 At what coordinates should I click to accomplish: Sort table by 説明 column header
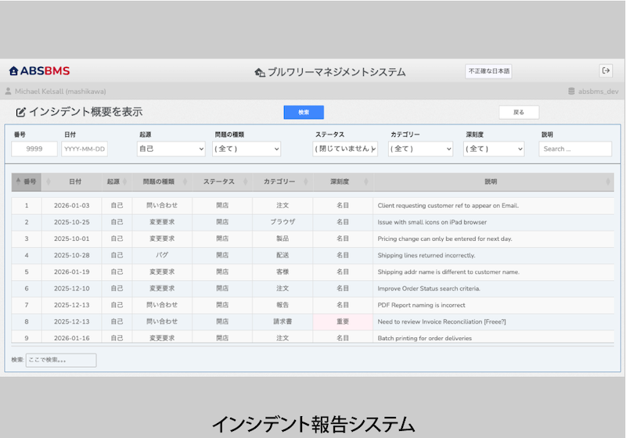494,181
